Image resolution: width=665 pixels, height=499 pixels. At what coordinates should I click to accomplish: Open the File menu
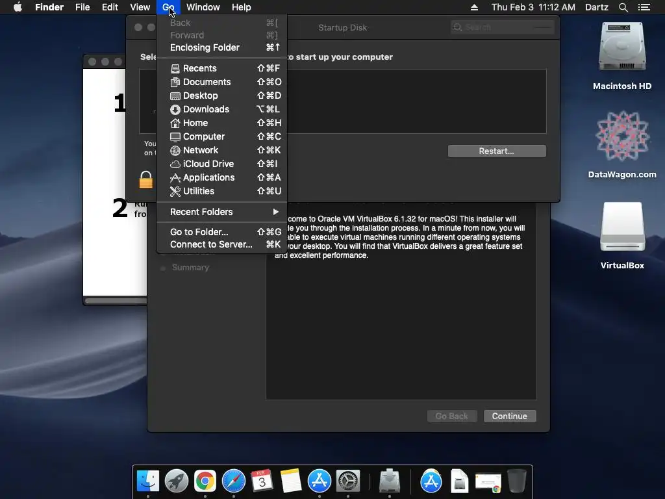(x=82, y=7)
